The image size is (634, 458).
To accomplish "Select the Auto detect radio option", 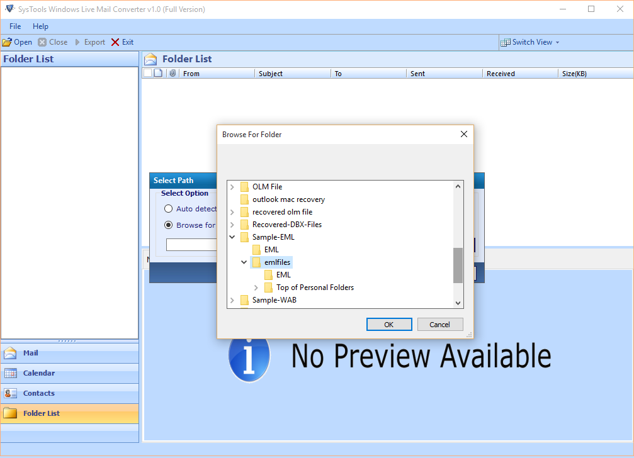I will [x=168, y=209].
